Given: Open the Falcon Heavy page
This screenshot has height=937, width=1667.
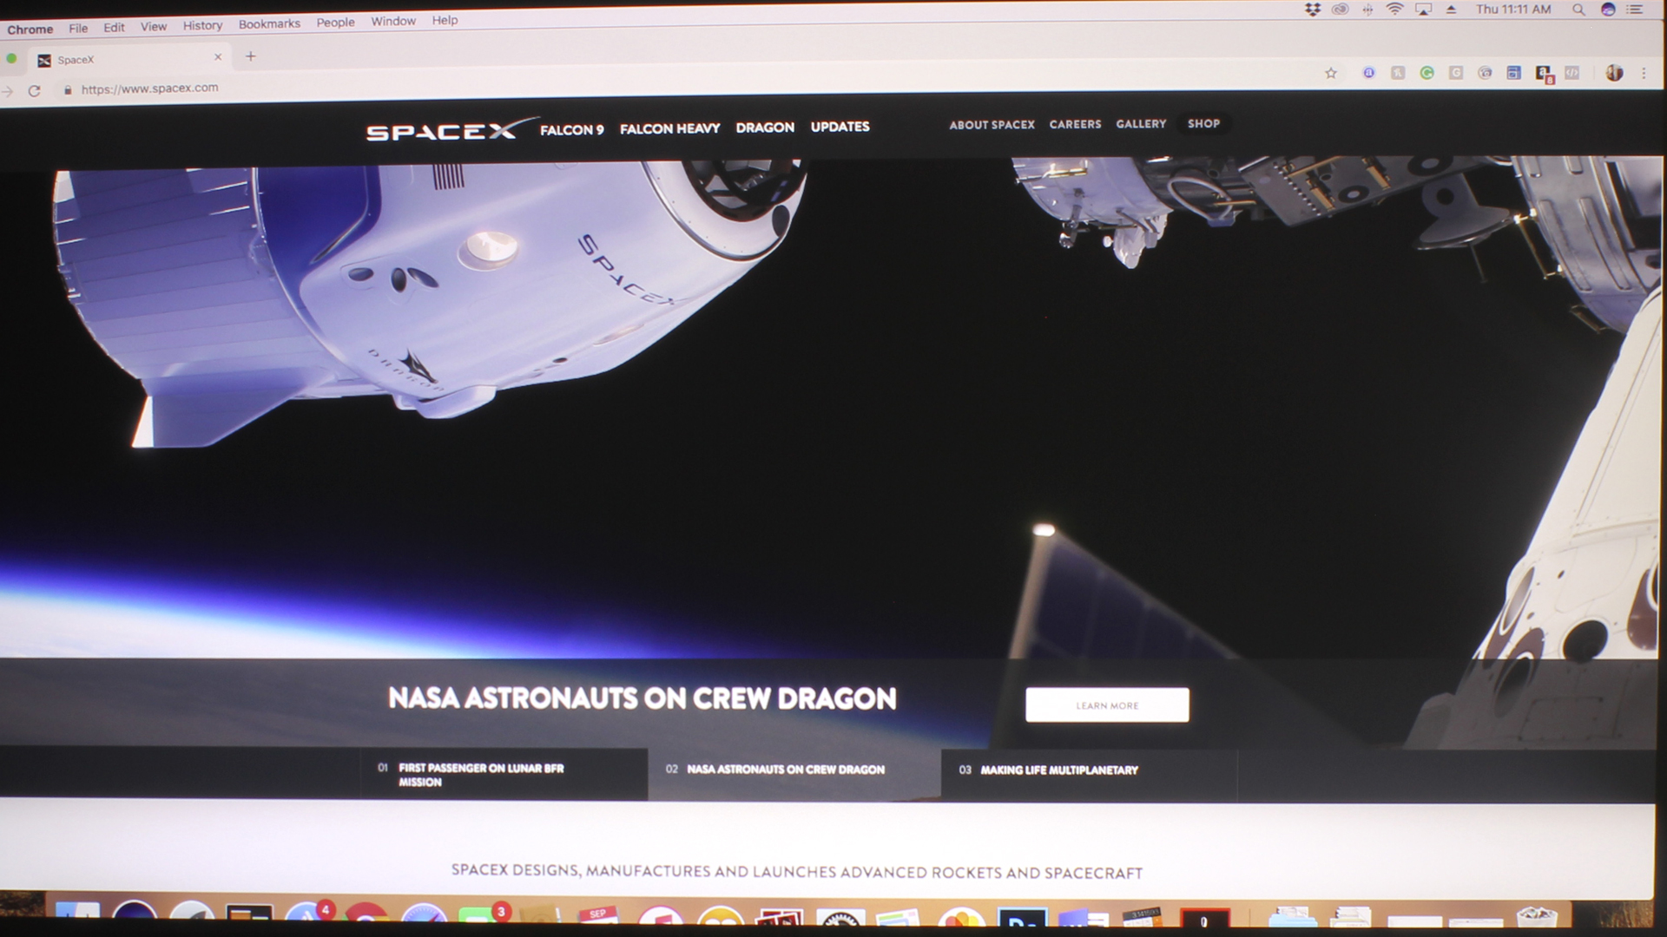Looking at the screenshot, I should click(669, 128).
